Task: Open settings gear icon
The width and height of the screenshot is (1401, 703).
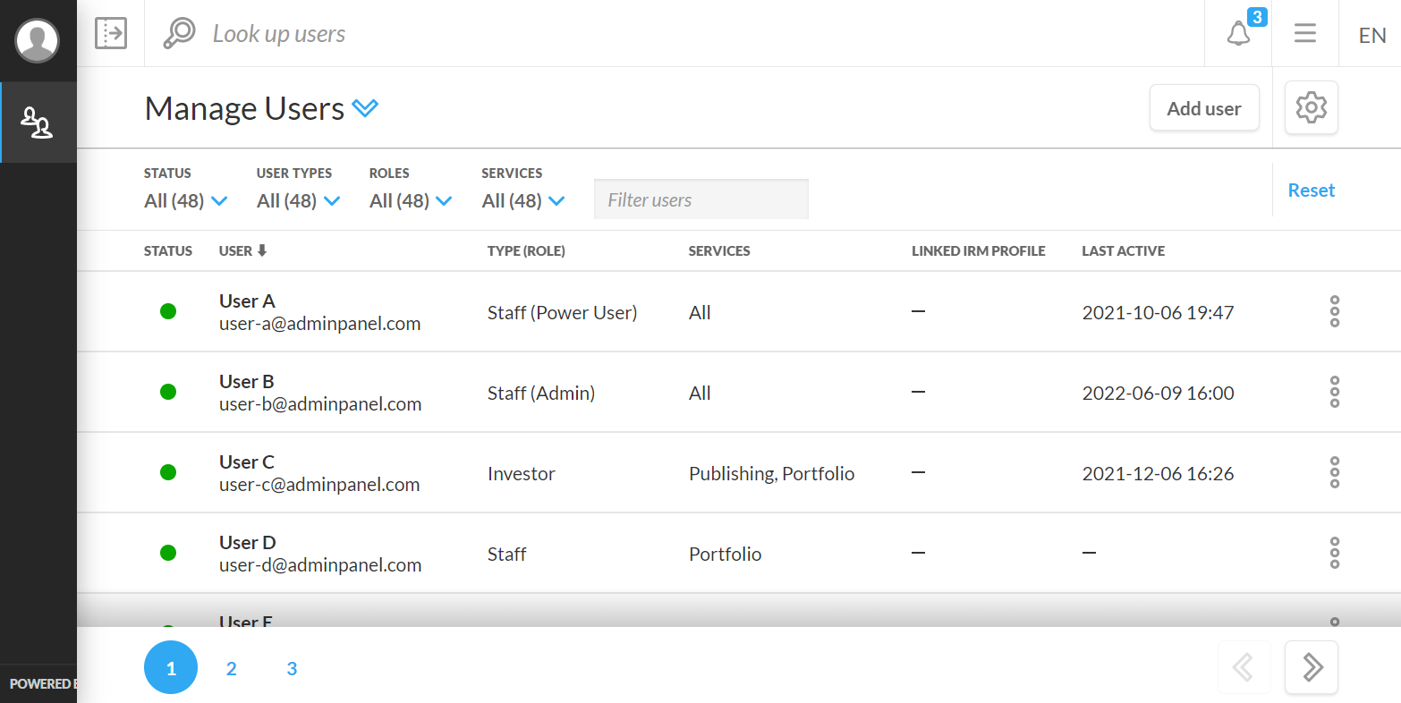Action: (1311, 108)
